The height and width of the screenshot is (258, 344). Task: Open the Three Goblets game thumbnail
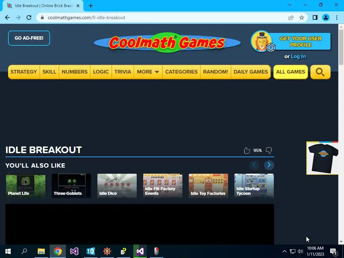click(71, 186)
